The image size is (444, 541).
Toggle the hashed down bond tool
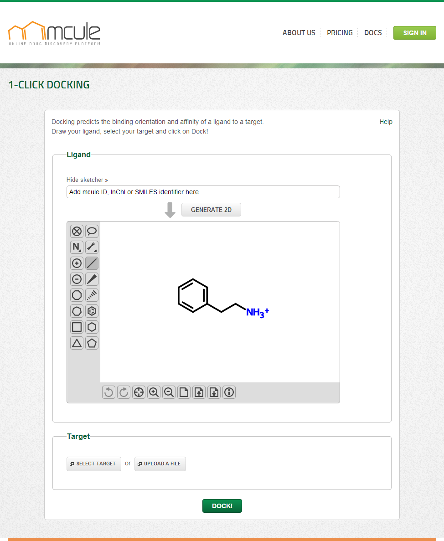point(92,295)
